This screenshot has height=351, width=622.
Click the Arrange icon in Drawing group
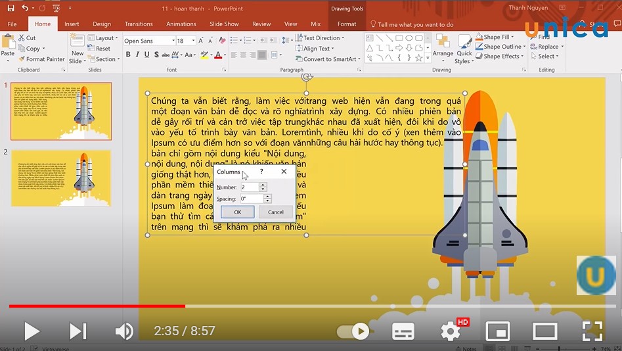pos(443,46)
